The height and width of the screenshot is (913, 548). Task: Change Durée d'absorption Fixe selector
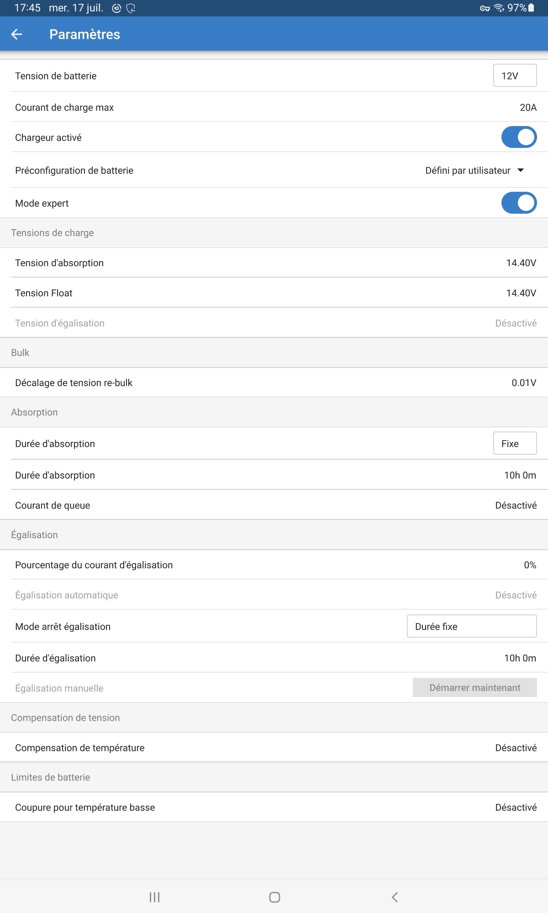point(515,444)
